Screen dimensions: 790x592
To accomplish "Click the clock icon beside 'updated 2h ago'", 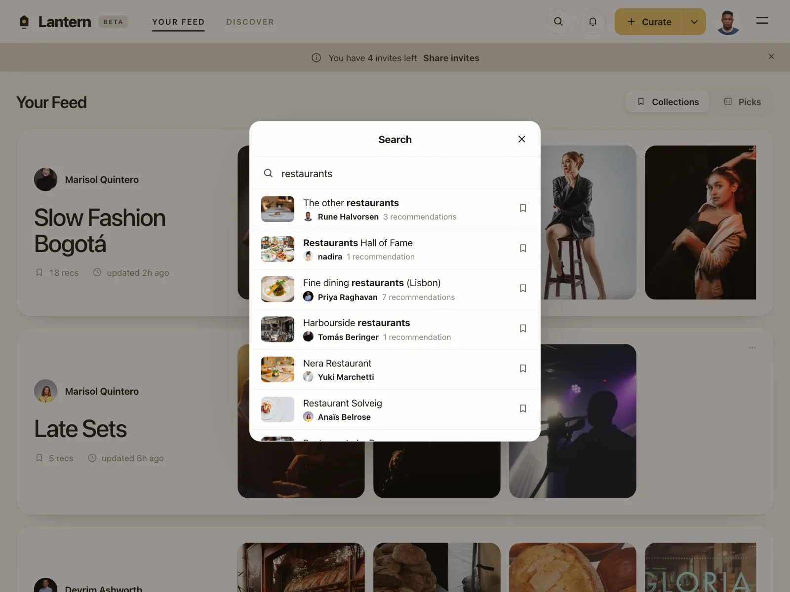I will pos(97,272).
